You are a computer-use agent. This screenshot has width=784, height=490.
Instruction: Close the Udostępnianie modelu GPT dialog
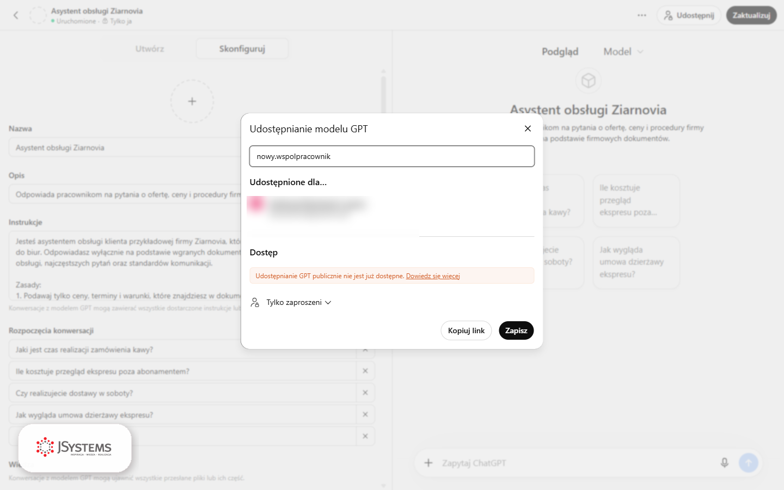528,128
